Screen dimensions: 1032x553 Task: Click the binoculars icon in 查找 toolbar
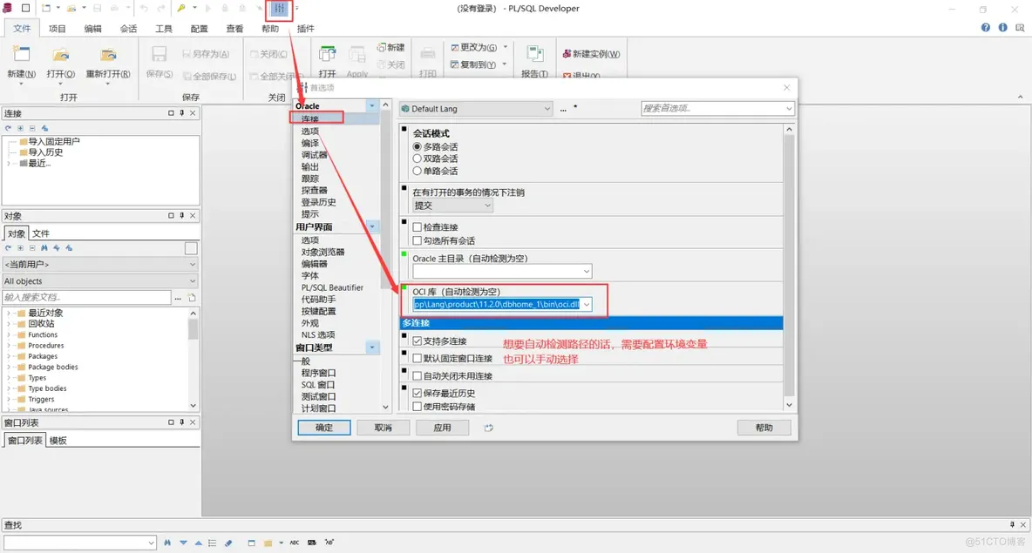point(167,543)
